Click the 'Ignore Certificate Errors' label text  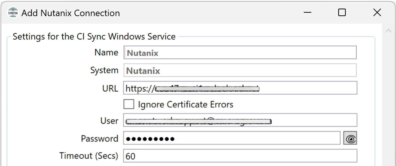[x=186, y=104]
